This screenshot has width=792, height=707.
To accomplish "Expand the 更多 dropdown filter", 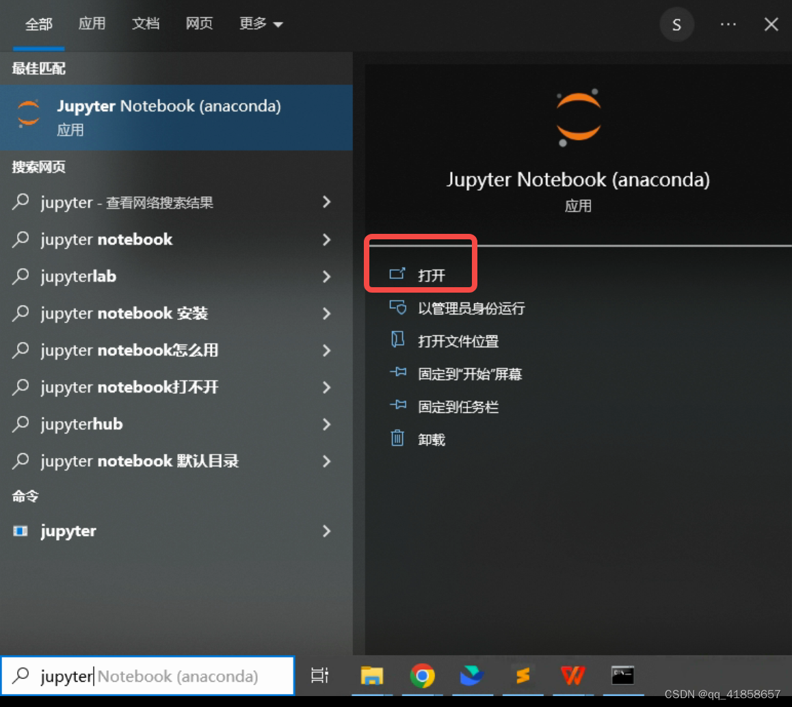I will [261, 24].
